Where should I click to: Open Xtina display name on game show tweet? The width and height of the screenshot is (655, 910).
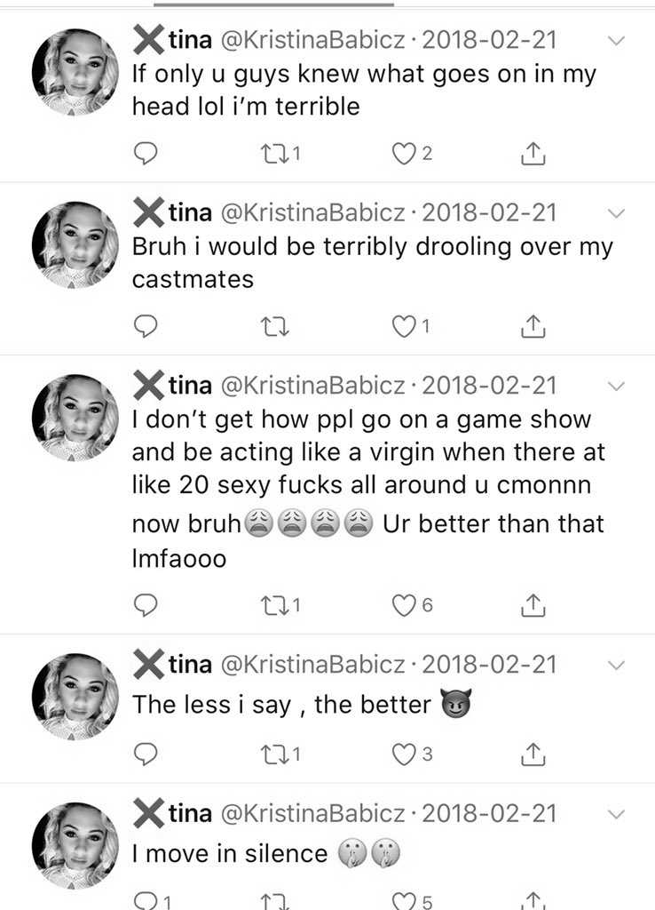[173, 386]
